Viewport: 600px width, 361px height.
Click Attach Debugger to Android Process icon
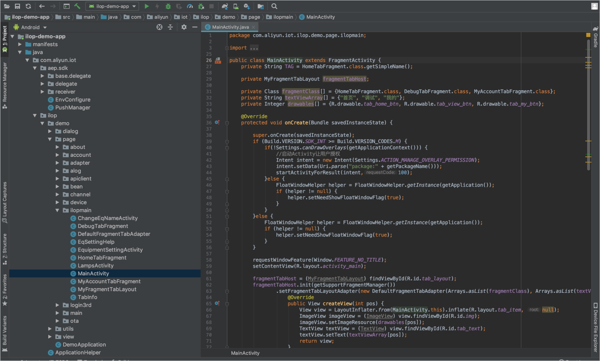pos(201,6)
